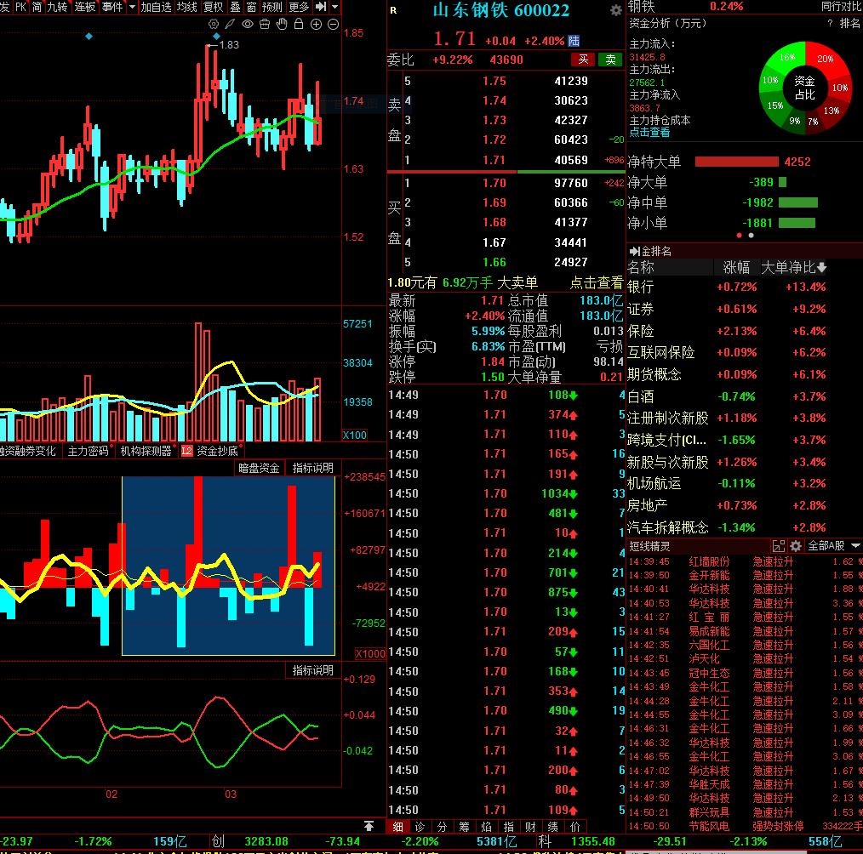Click the 陆 Stock Connect badge

(574, 41)
